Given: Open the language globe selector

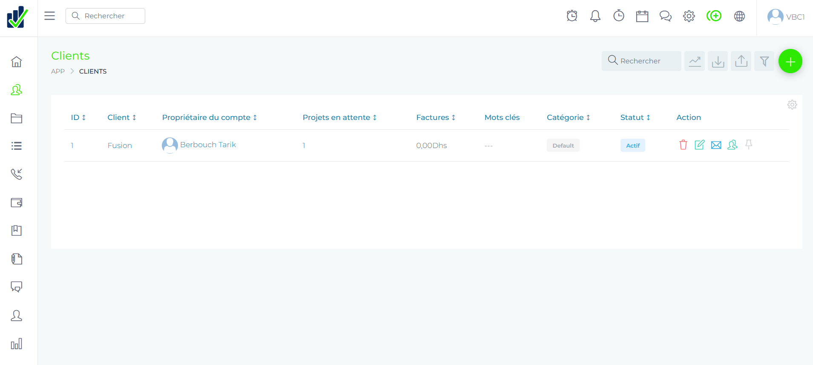Looking at the screenshot, I should pos(739,16).
